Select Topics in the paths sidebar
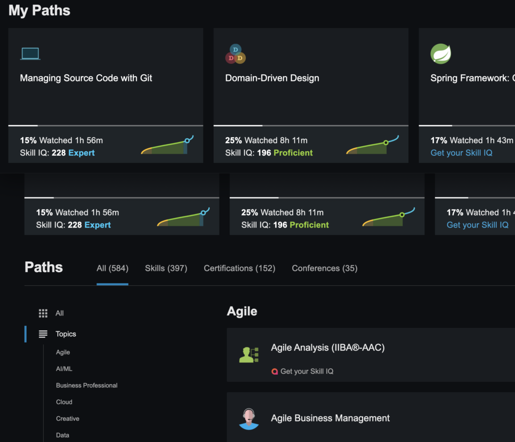This screenshot has height=442, width=515. [x=66, y=334]
